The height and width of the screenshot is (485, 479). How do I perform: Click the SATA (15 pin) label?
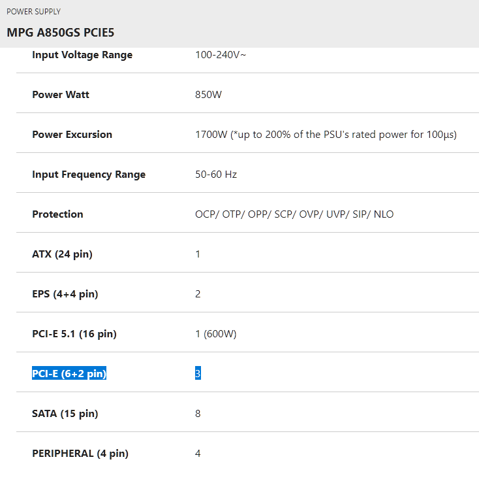[65, 414]
